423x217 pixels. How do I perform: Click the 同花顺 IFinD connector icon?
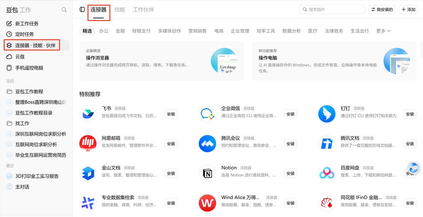[327, 203]
